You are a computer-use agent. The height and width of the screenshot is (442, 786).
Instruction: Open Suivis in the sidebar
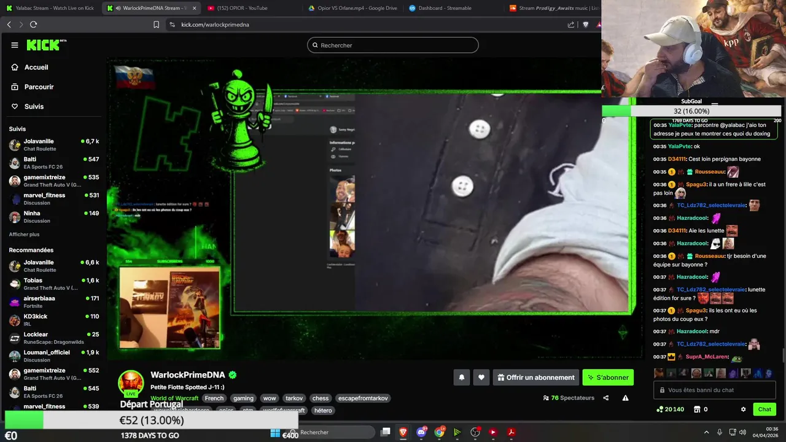pyautogui.click(x=34, y=107)
